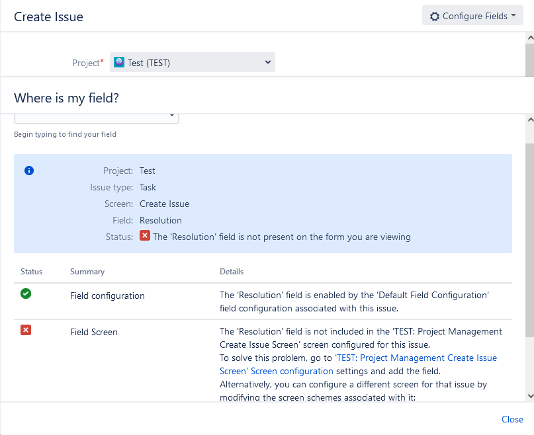Screen dimensions: 534x435
Task: Click the Details column header
Action: point(232,272)
